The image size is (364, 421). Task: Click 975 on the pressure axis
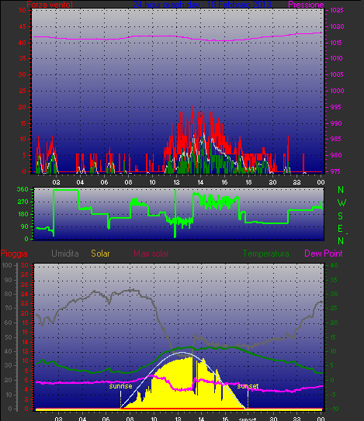tap(336, 171)
